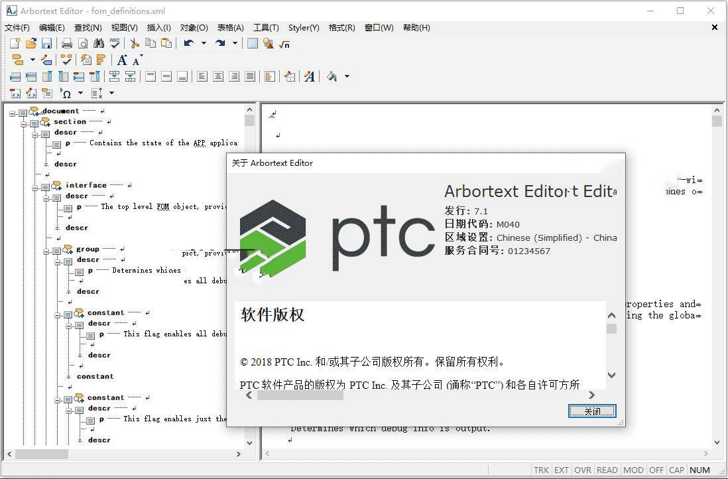
Task: Toggle the OFF status indicator
Action: click(x=656, y=470)
